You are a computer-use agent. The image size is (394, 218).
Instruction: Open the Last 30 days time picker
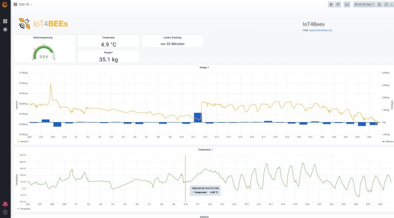364,4
